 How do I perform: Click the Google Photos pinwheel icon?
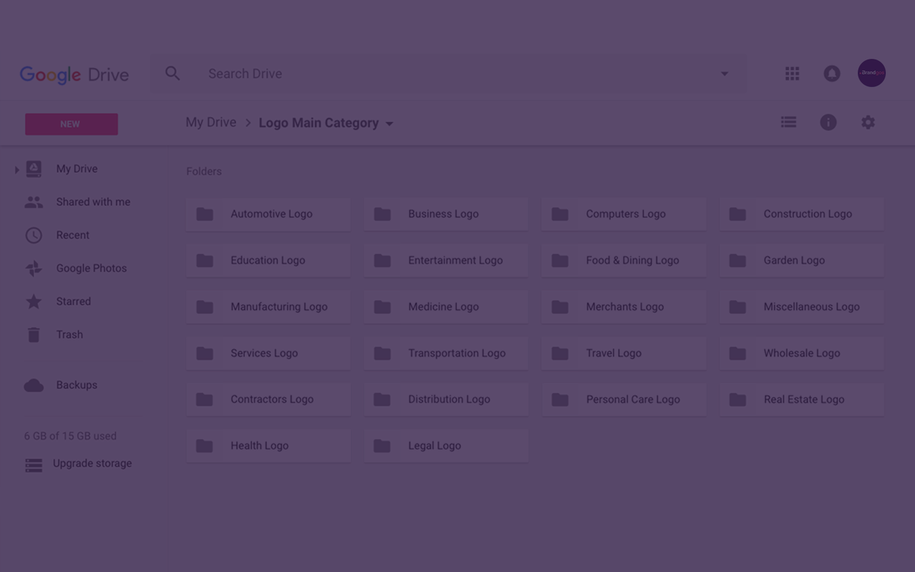(x=34, y=268)
